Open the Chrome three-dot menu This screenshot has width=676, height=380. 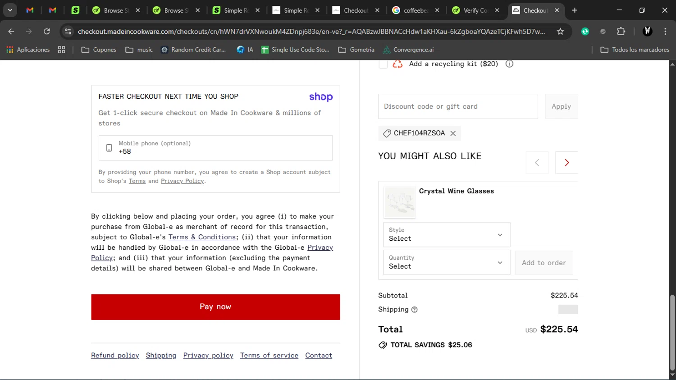(665, 31)
